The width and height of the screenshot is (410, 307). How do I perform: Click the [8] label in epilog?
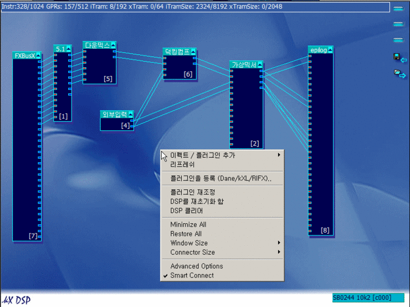[x=325, y=230]
